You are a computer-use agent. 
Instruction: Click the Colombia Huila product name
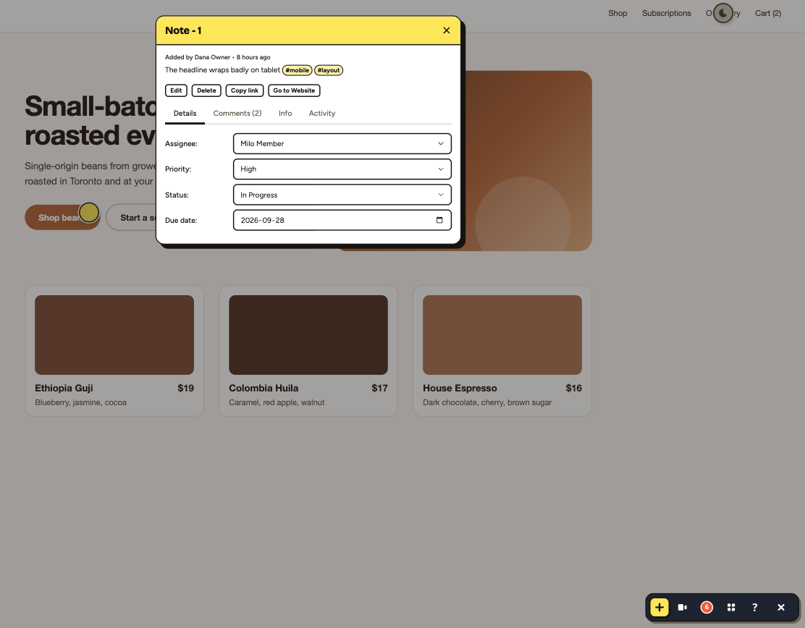[264, 389]
